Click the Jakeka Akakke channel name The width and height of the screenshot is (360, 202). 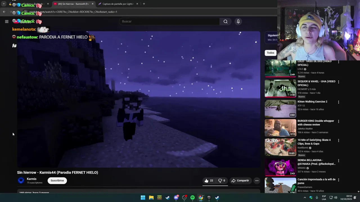tap(305, 129)
